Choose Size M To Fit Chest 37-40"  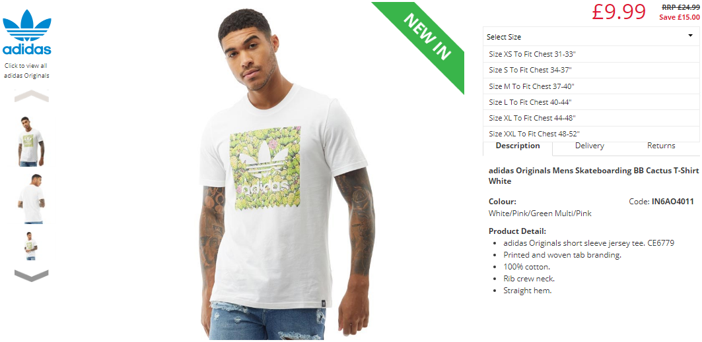(x=591, y=86)
